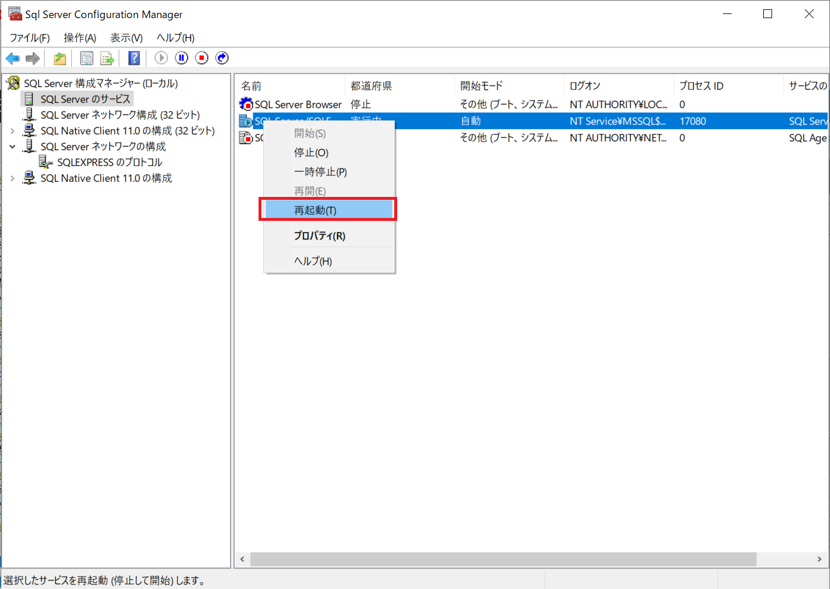Click the app icon in title bar
This screenshot has width=830, height=589.
coord(15,14)
